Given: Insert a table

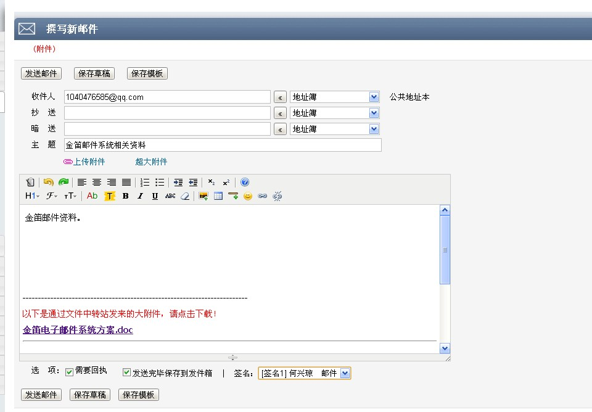Looking at the screenshot, I should coord(218,196).
